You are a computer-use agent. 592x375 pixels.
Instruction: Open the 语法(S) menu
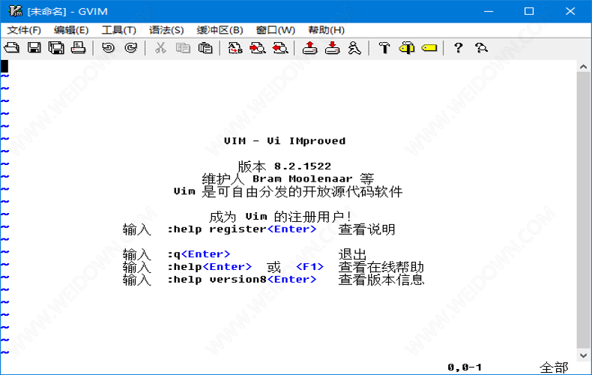tap(166, 30)
